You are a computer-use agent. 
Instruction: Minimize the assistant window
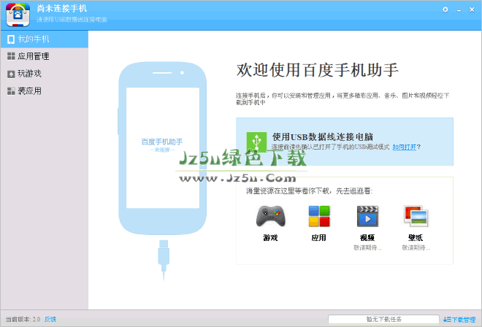[459, 10]
